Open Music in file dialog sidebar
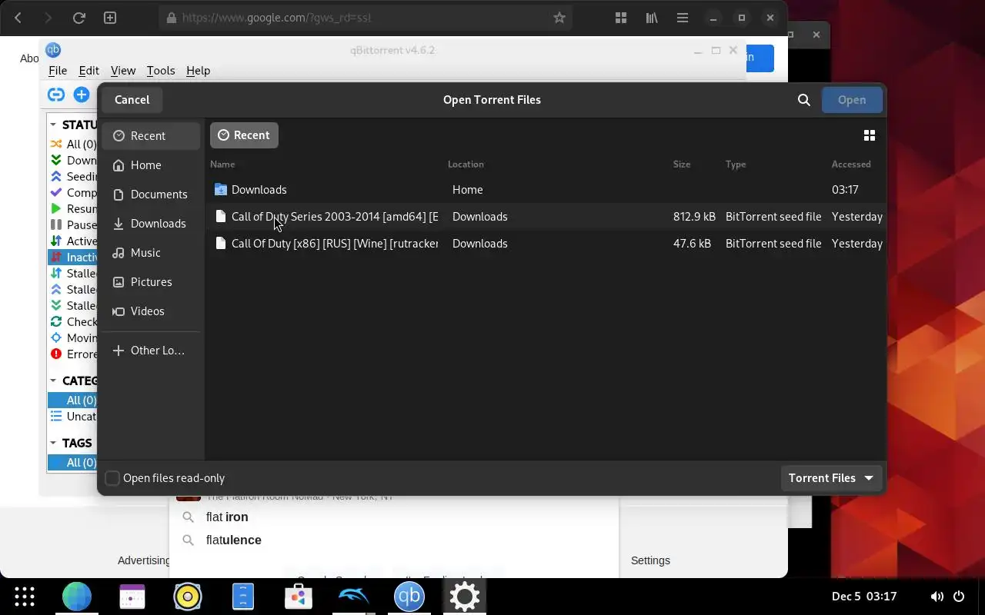 click(151, 253)
